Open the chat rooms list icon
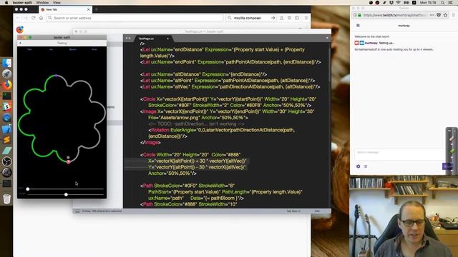 tap(358, 26)
